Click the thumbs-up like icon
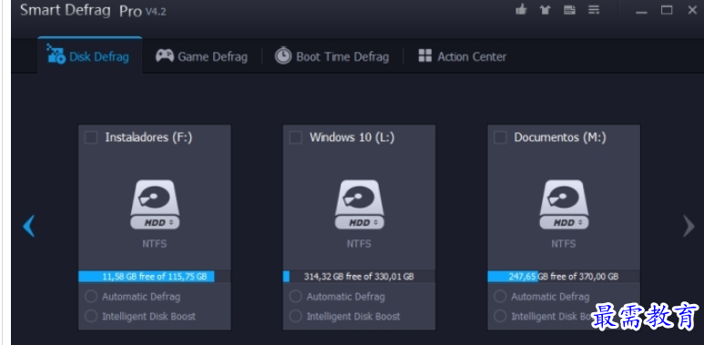The image size is (704, 345). point(521,9)
